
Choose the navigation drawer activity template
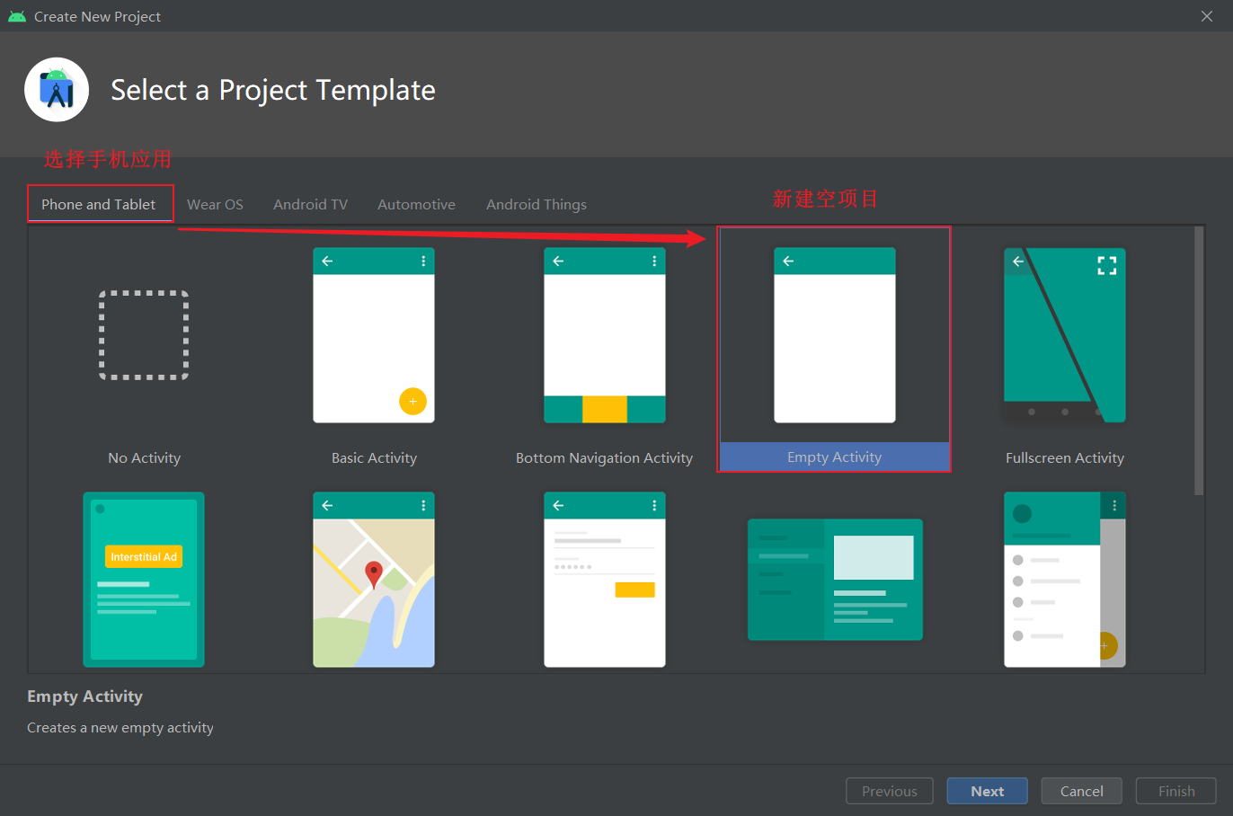(x=1065, y=580)
